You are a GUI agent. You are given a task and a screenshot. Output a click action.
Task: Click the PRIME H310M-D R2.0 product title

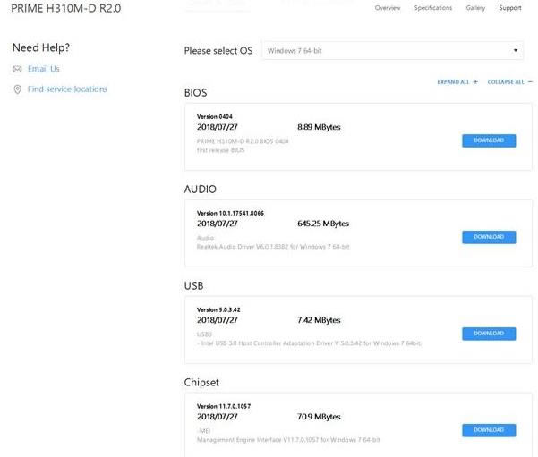click(66, 7)
